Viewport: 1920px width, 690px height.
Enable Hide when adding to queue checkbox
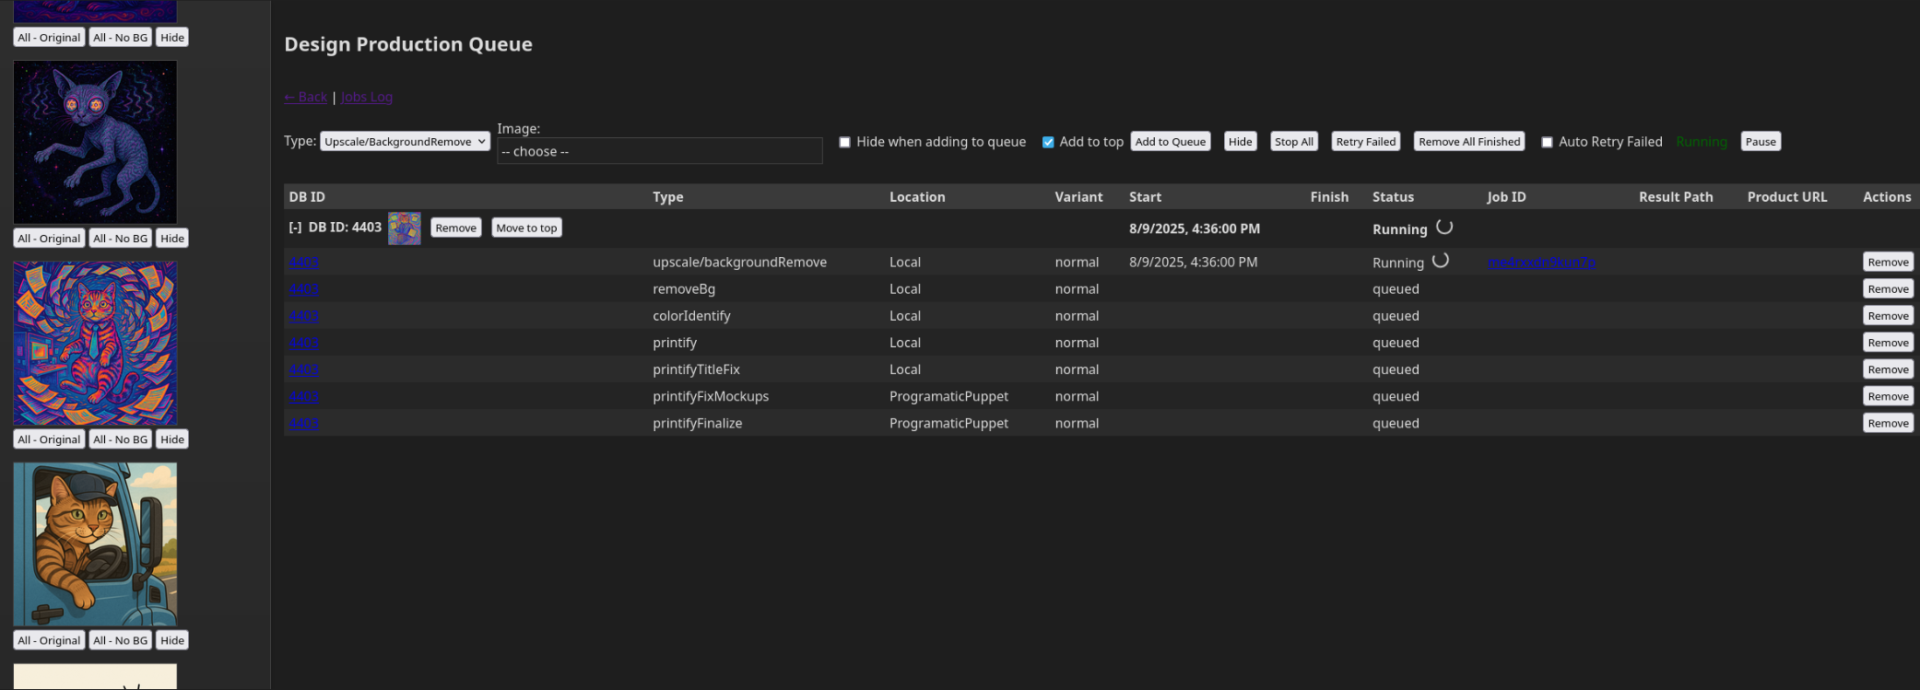pos(844,142)
